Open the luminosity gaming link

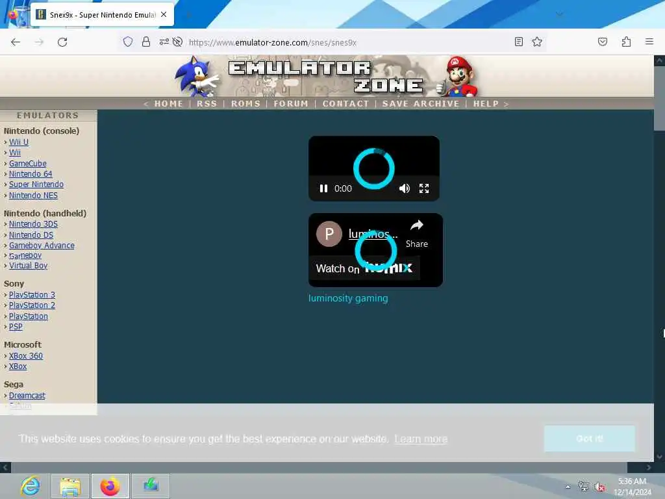(x=348, y=298)
